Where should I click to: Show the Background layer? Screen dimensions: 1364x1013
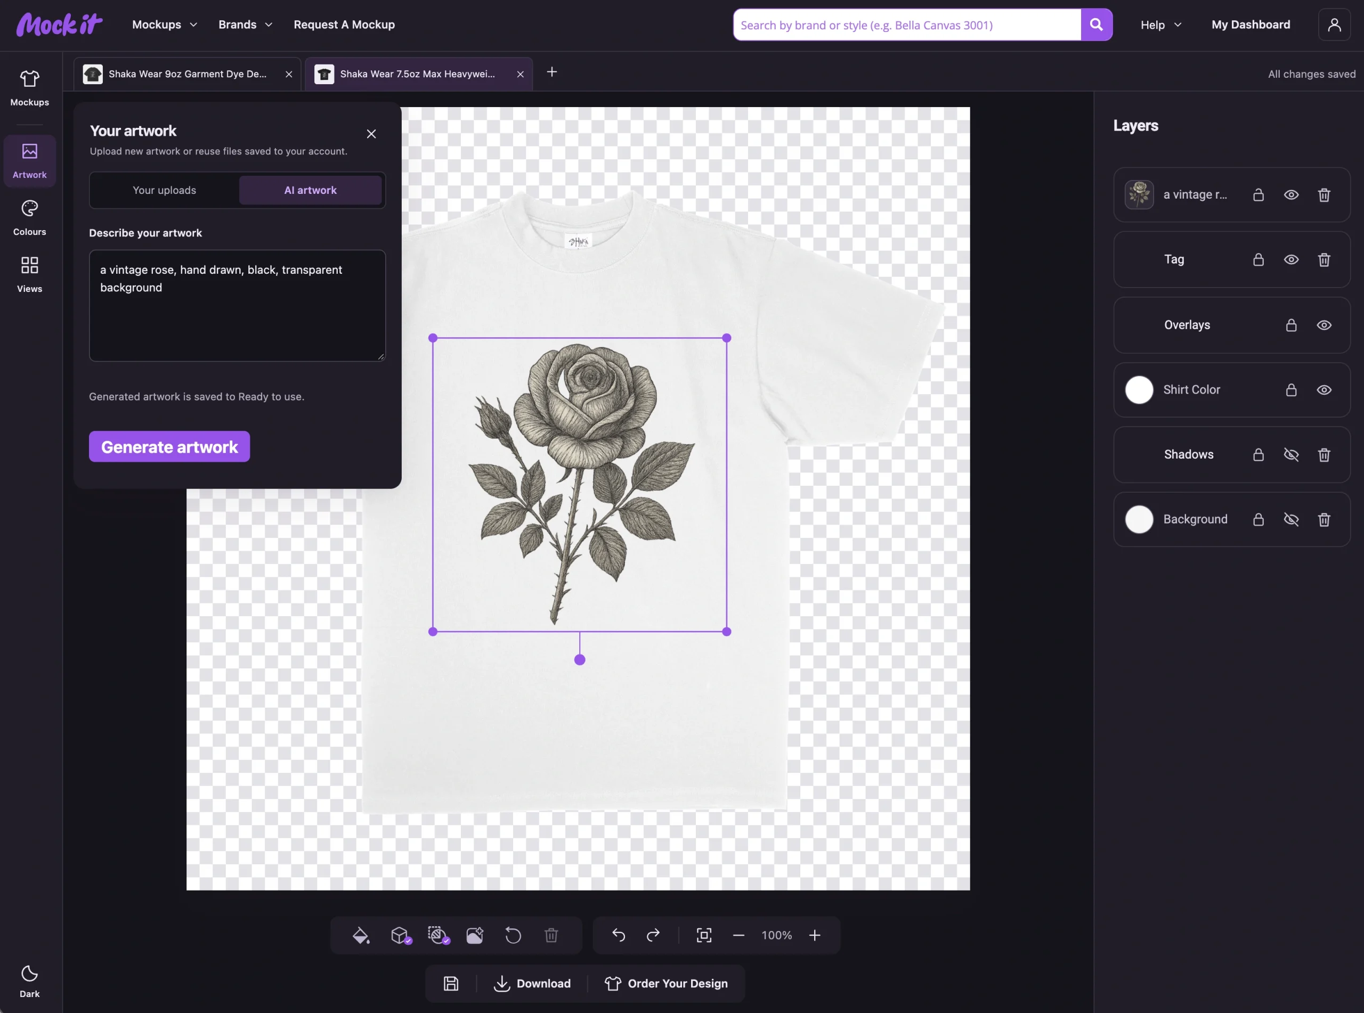(x=1291, y=519)
